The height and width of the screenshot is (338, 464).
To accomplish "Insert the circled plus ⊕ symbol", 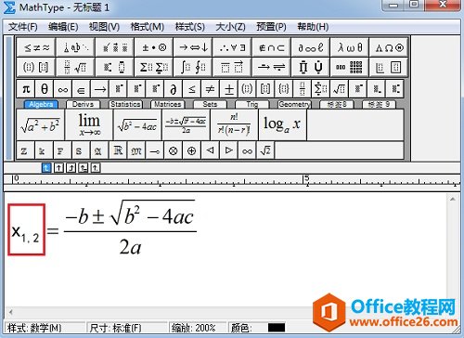I will [192, 150].
